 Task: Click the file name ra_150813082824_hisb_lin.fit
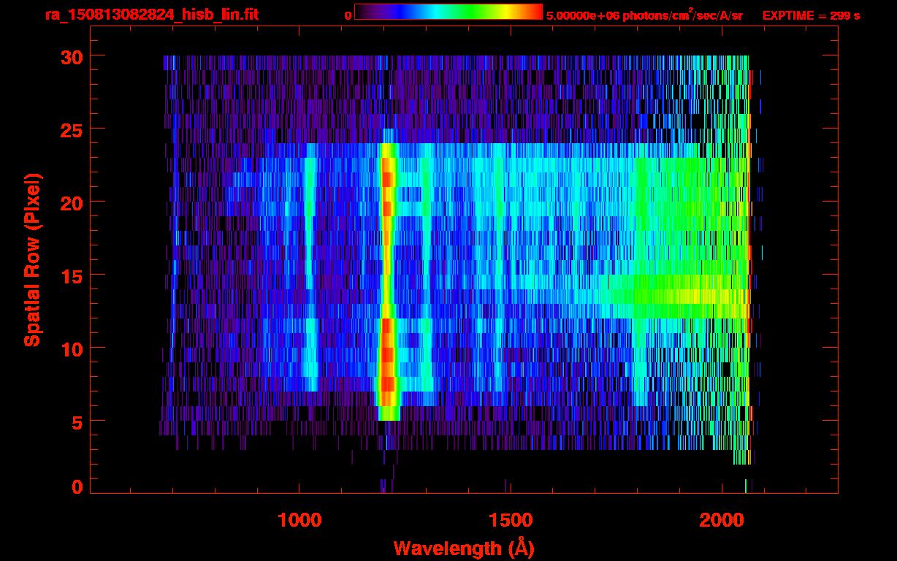tap(151, 15)
